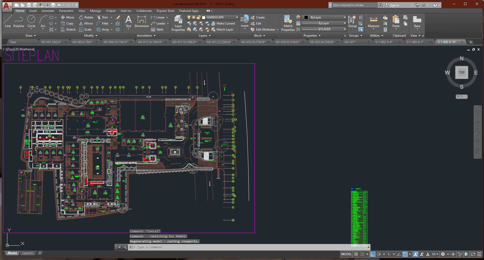This screenshot has width=484, height=260.
Task: Open Layer Properties manager
Action: pyautogui.click(x=178, y=23)
